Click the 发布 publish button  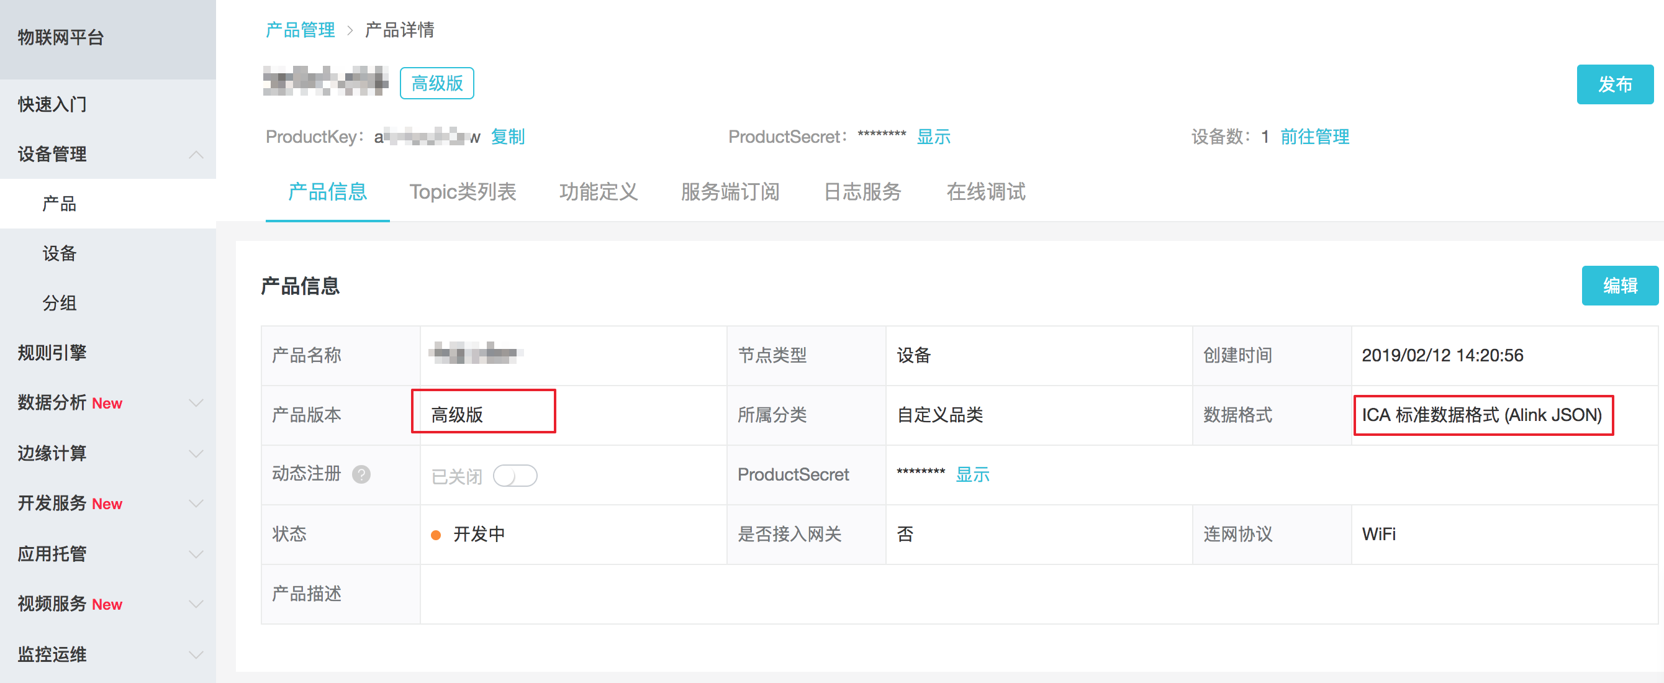pos(1615,84)
